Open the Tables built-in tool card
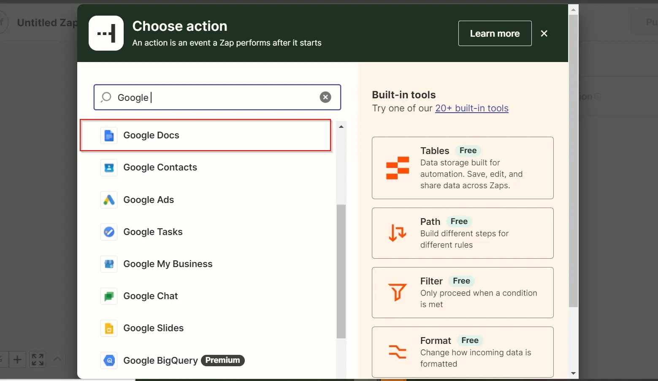Viewport: 658px width, 381px height. click(463, 168)
